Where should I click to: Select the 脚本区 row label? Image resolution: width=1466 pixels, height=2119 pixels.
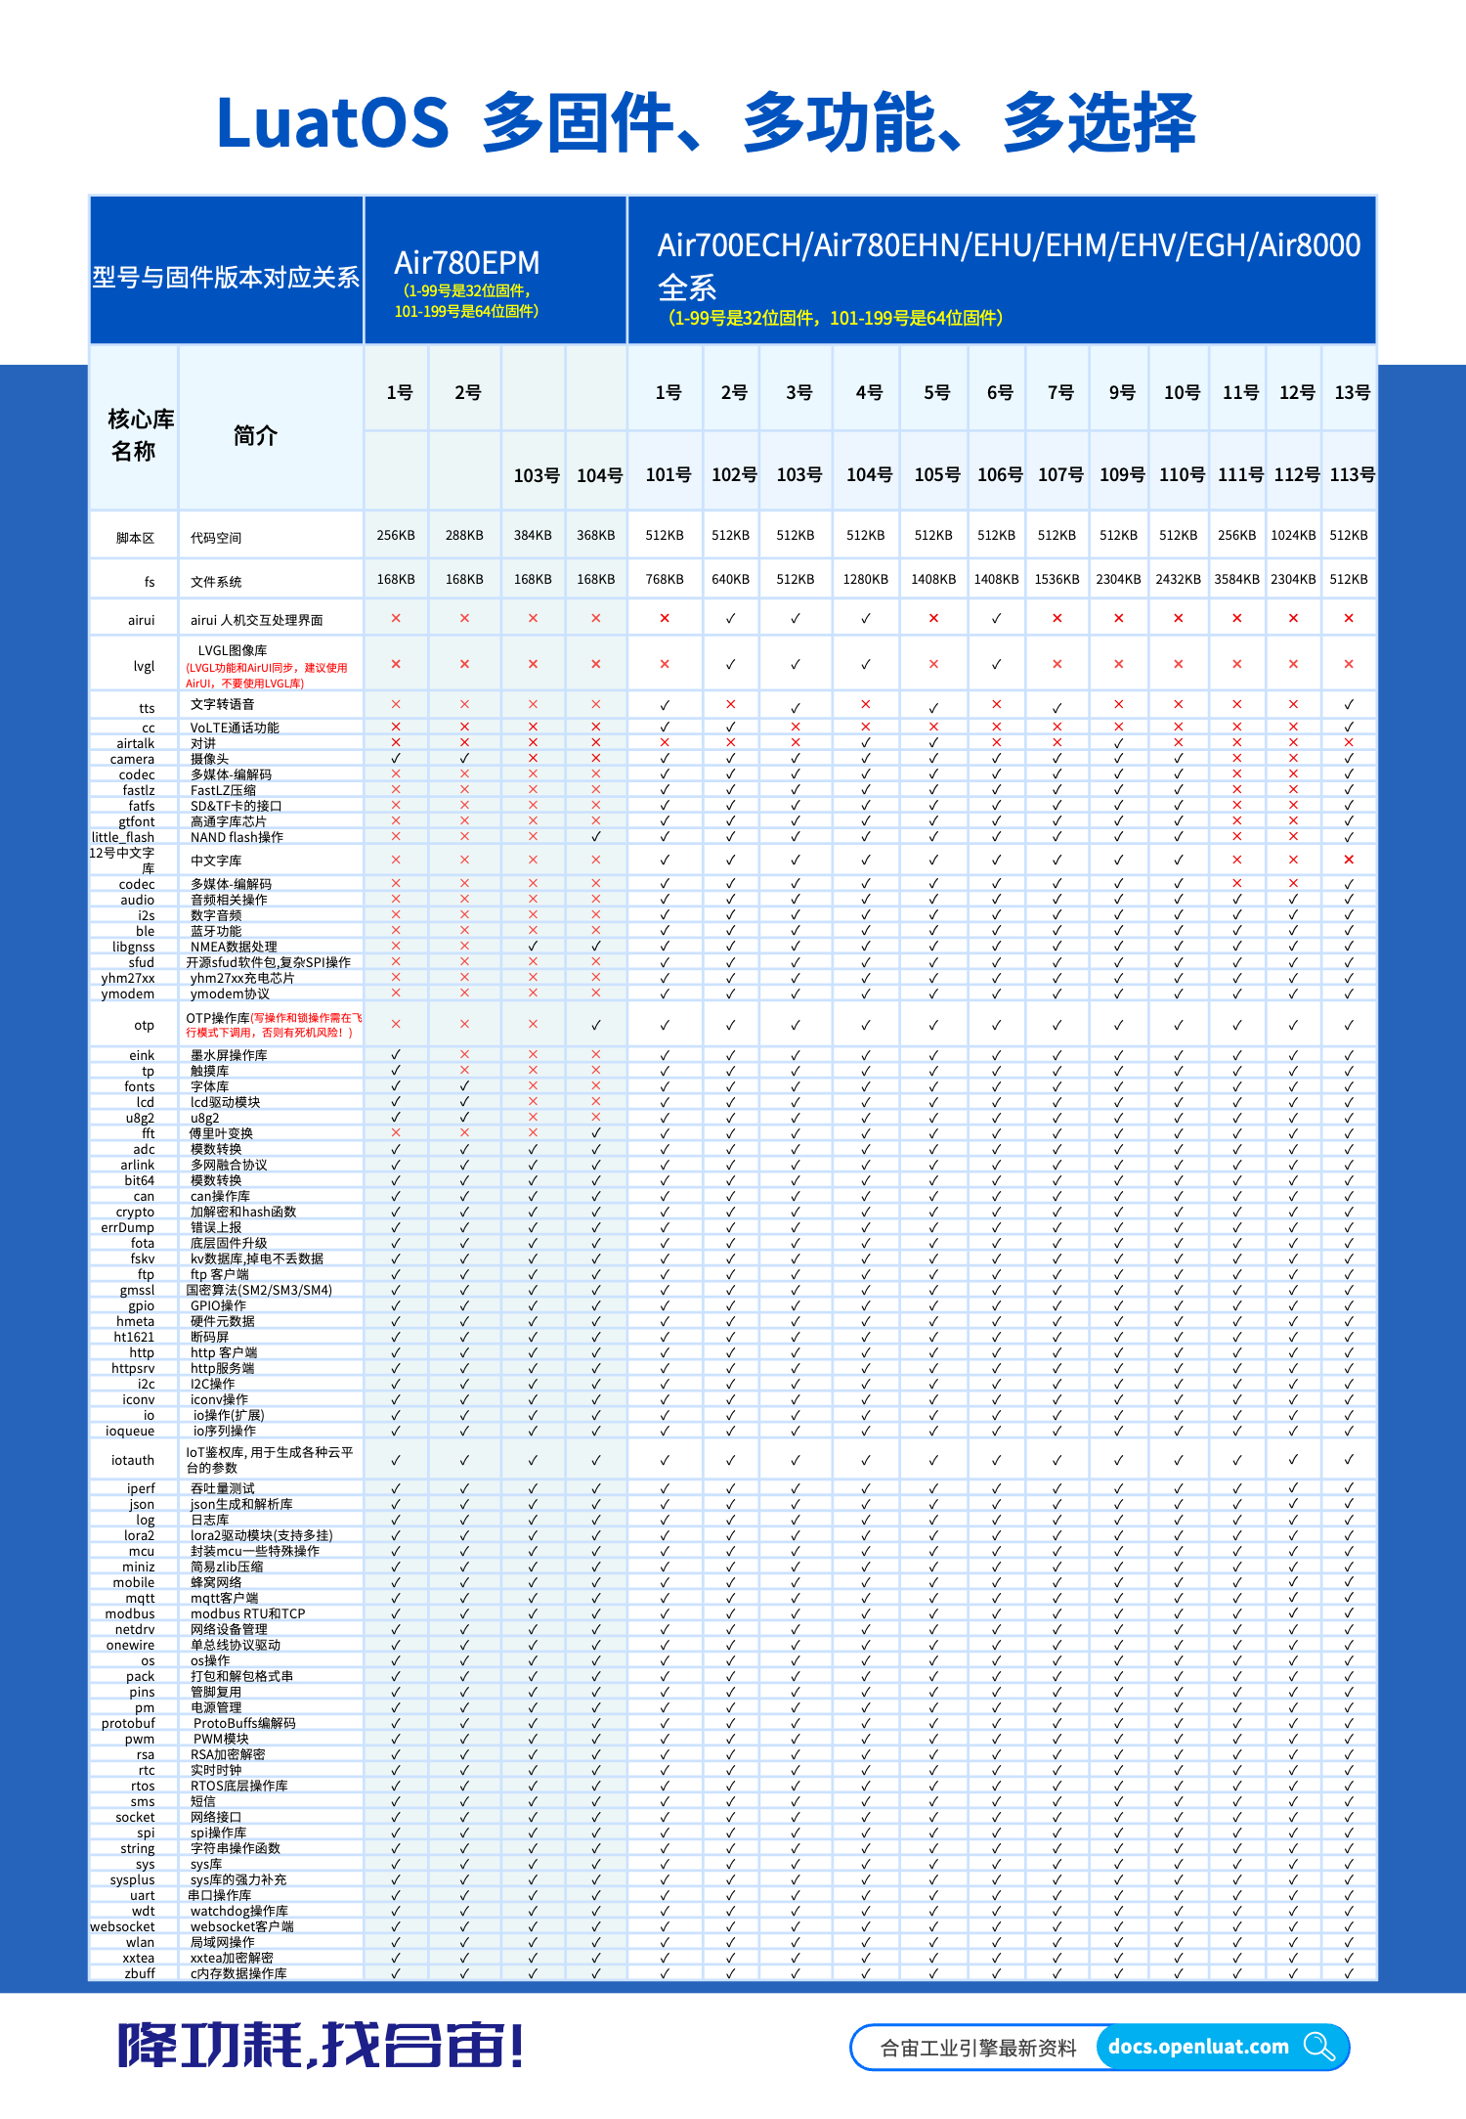(136, 538)
